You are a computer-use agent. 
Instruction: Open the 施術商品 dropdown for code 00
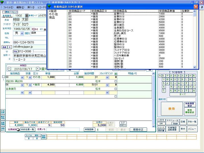click(x=22, y=77)
